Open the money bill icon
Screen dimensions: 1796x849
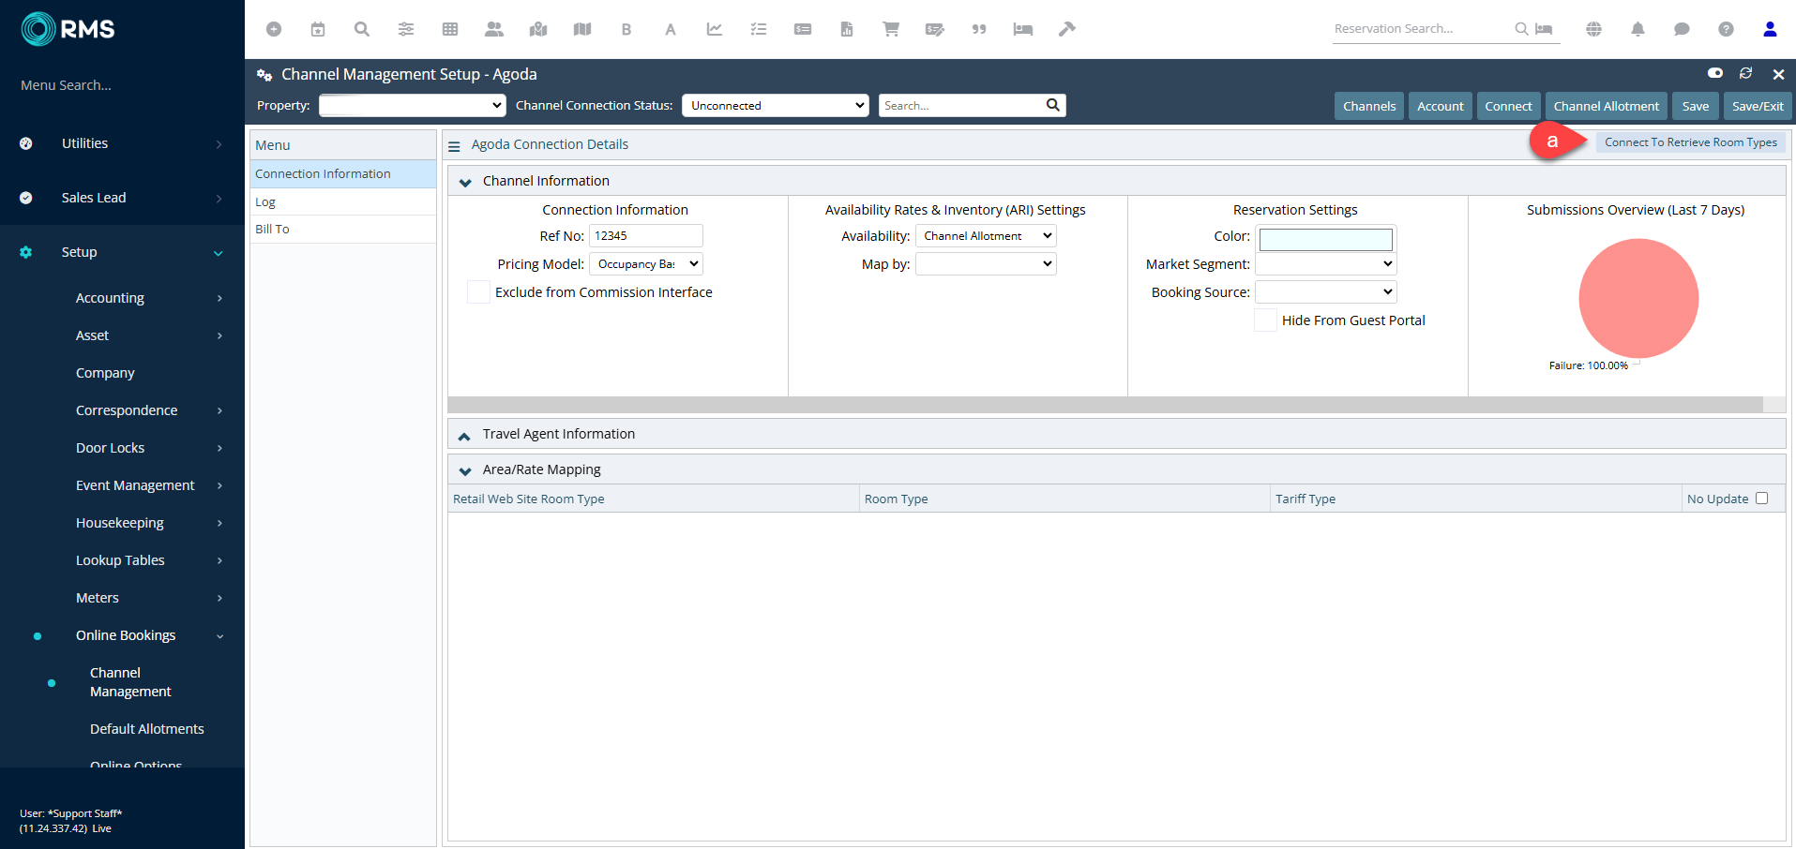[803, 29]
